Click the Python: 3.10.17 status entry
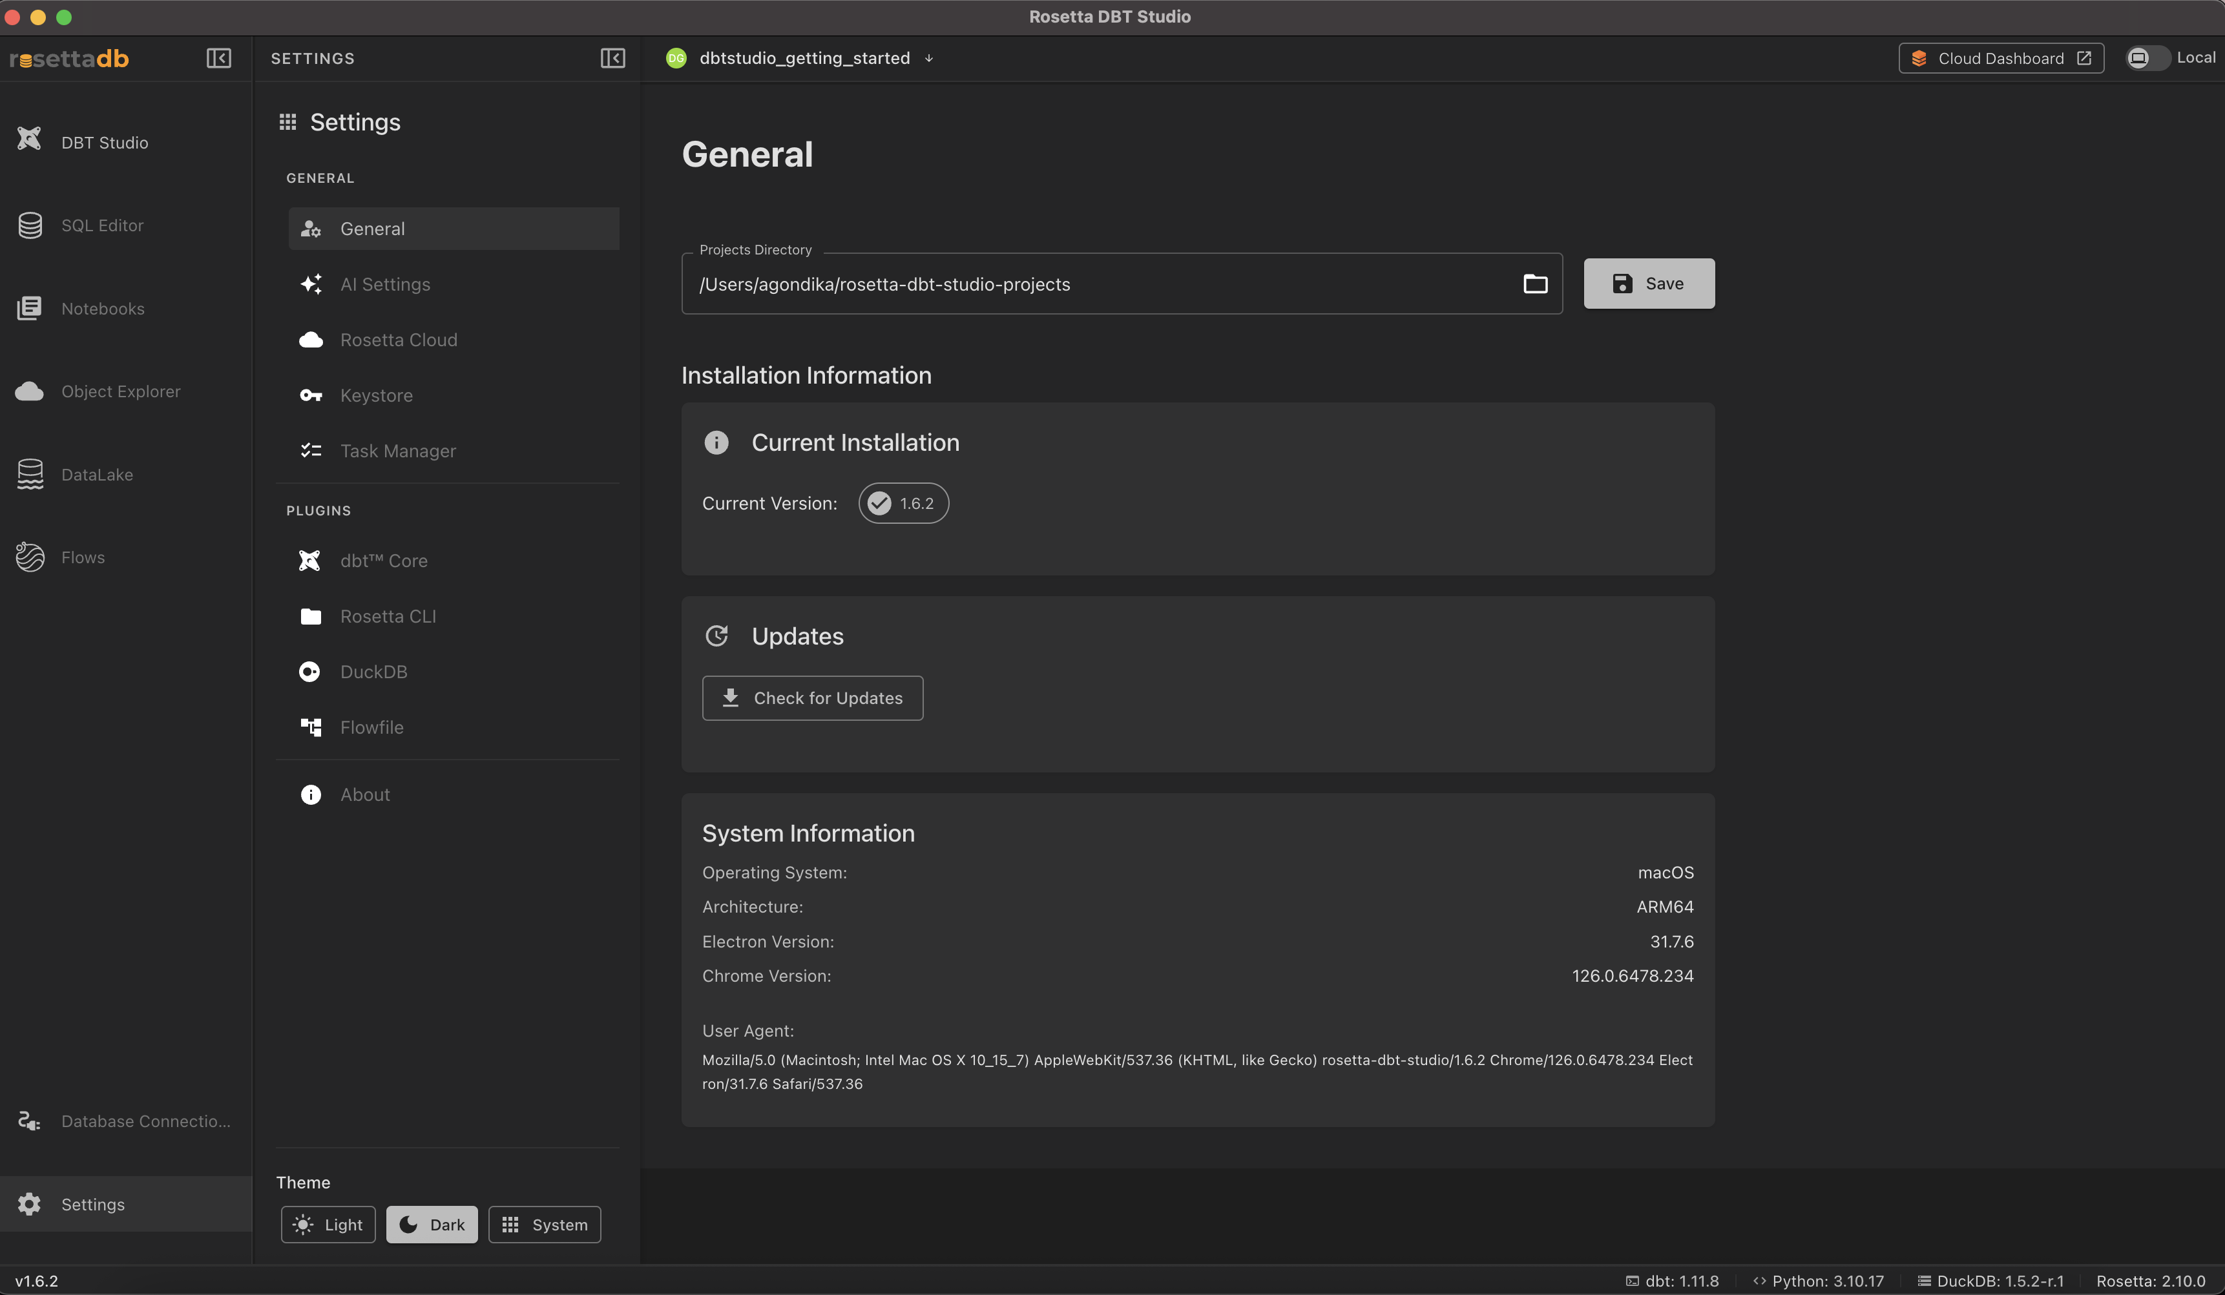This screenshot has width=2225, height=1295. [x=1819, y=1281]
